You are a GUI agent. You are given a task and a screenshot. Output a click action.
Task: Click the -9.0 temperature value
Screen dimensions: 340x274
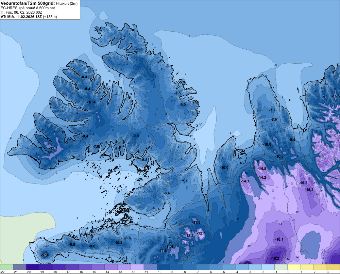(183, 104)
